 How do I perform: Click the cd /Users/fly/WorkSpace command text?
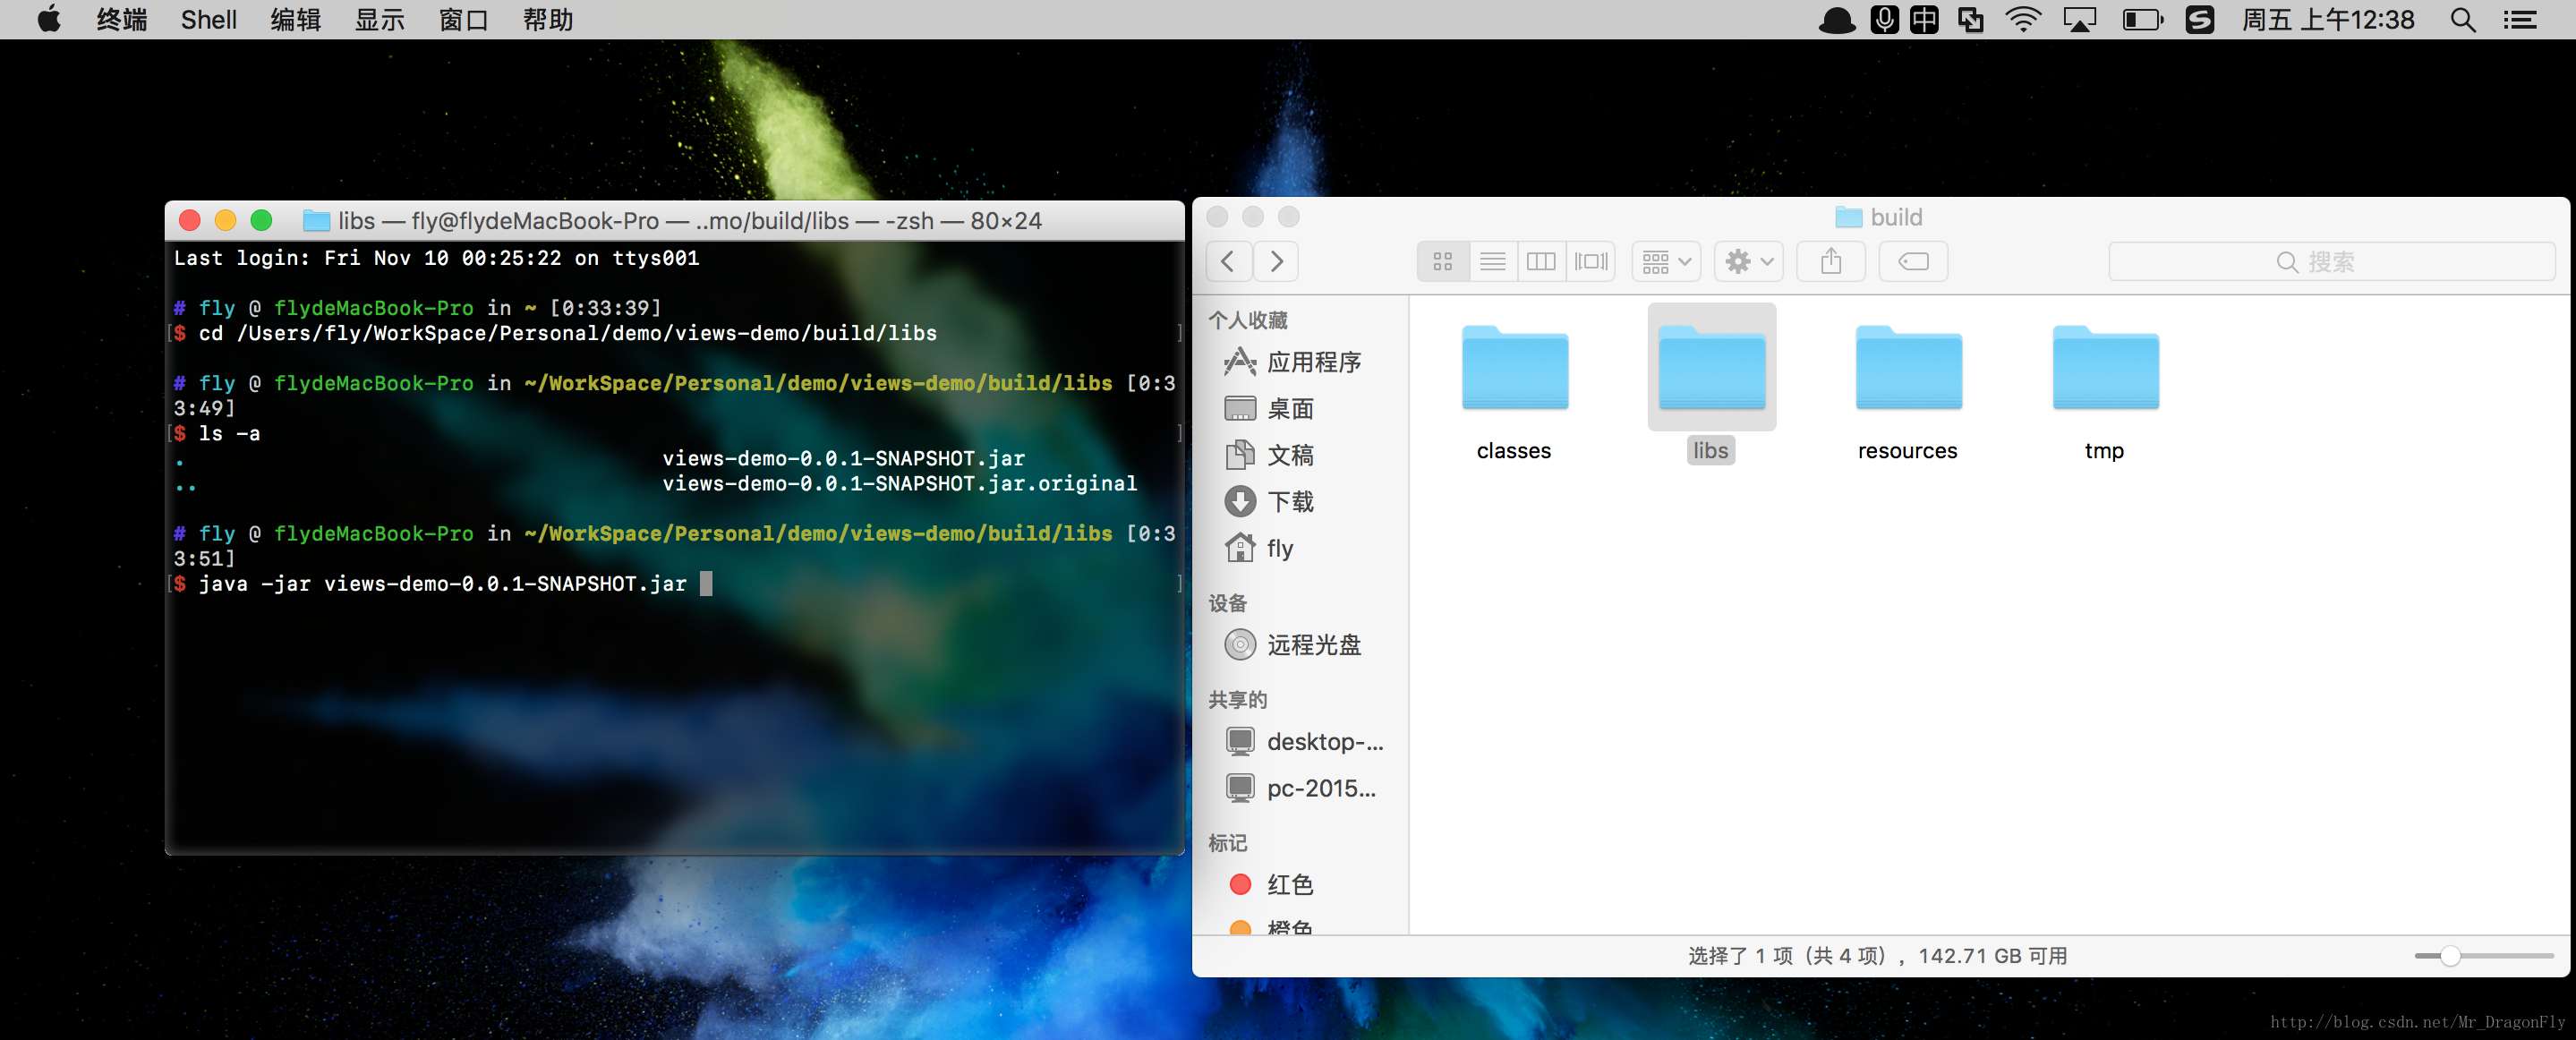(x=568, y=334)
